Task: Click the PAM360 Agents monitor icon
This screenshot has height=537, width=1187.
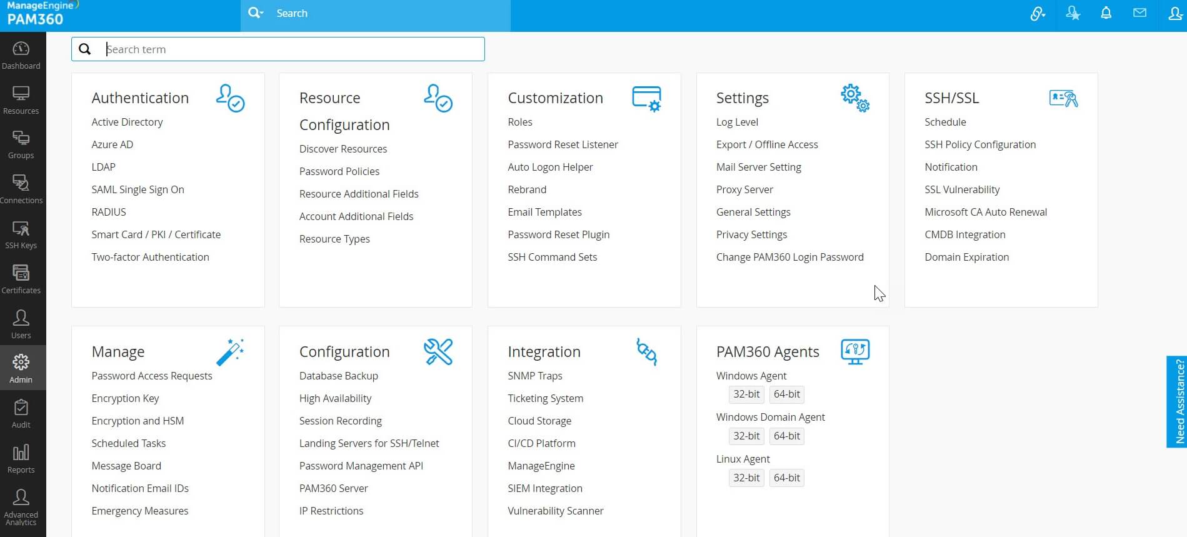Action: [x=855, y=352]
